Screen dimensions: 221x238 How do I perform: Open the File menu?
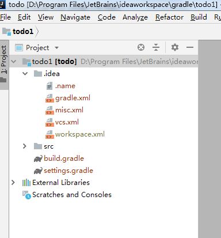tap(5, 17)
